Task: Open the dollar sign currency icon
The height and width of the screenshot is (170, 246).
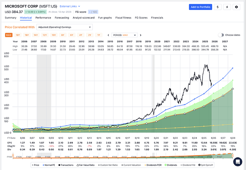Action: [218, 7]
